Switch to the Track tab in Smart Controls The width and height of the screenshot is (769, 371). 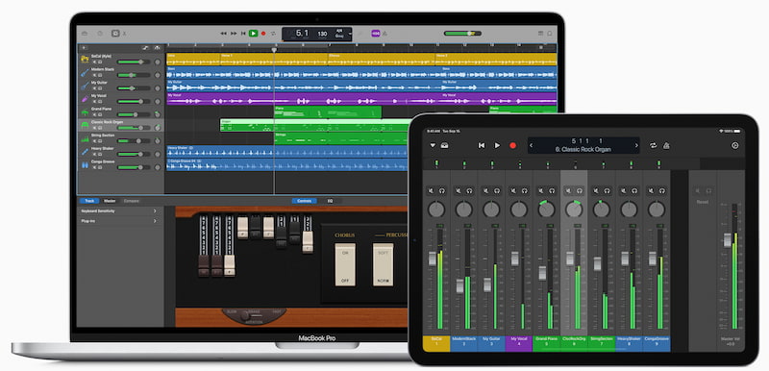(x=89, y=201)
